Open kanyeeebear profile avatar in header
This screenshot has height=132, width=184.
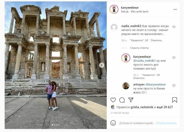pos(114,9)
